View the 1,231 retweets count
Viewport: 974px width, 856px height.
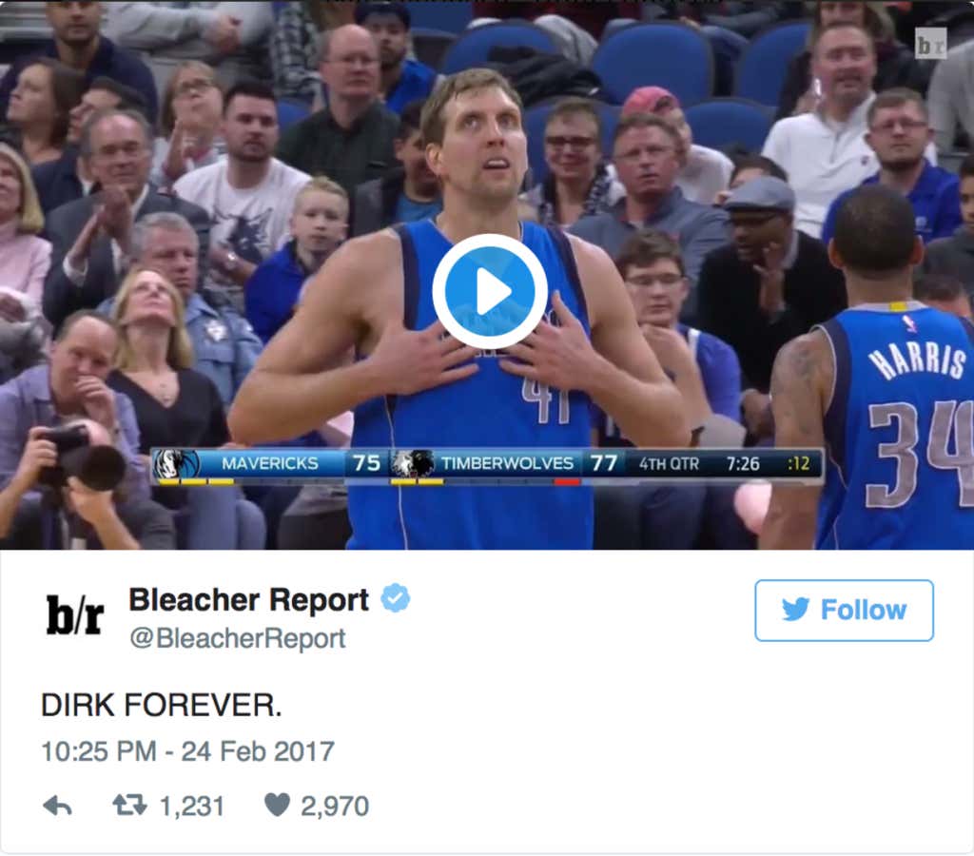(192, 807)
